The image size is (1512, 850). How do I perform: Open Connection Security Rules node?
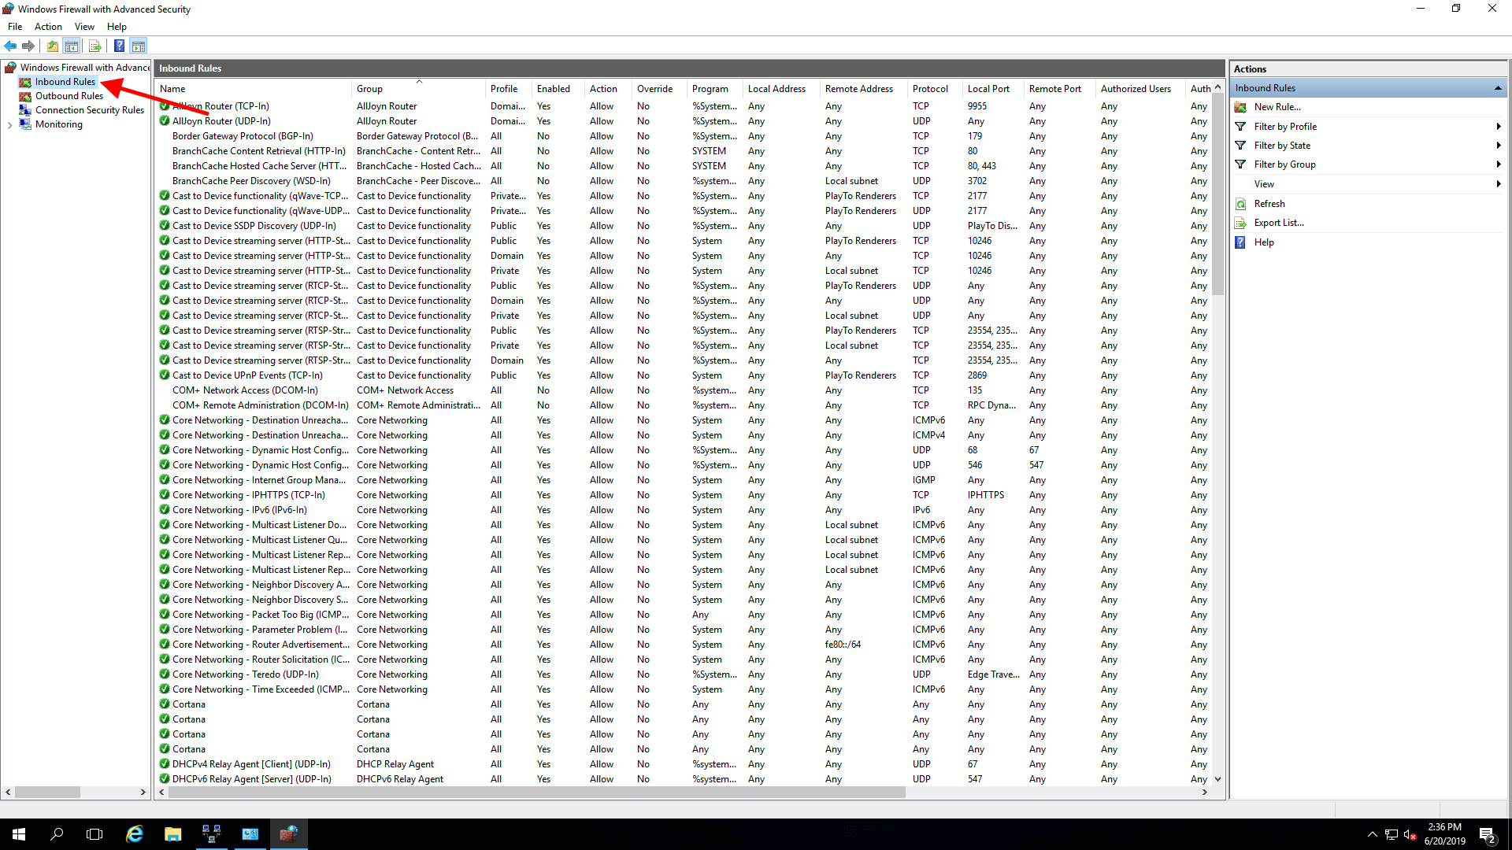click(89, 110)
